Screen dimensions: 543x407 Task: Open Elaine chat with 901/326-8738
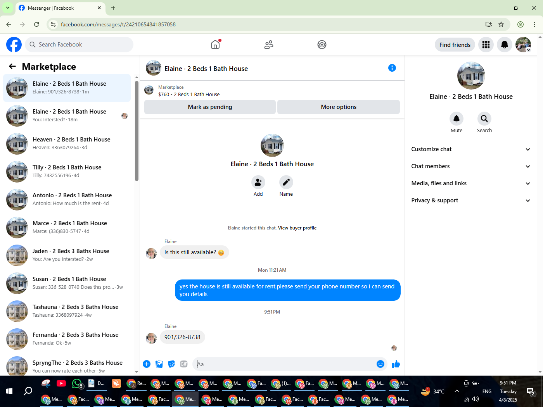point(67,88)
